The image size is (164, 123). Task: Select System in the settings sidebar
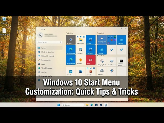(x=50, y=48)
